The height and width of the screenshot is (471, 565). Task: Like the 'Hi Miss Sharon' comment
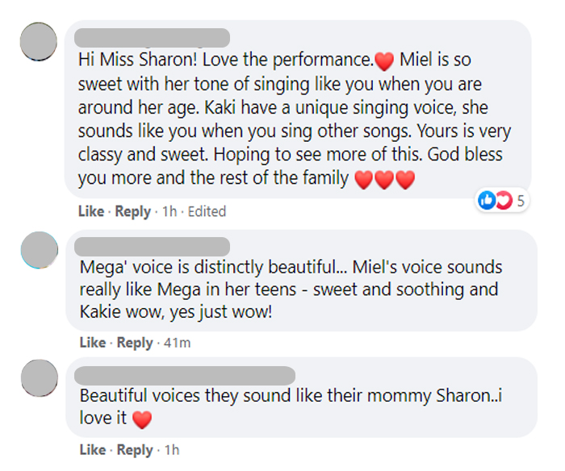pyautogui.click(x=91, y=211)
